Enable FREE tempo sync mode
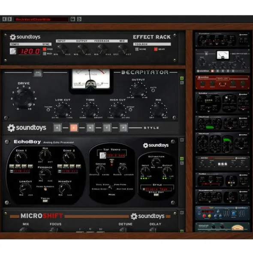 45,49
